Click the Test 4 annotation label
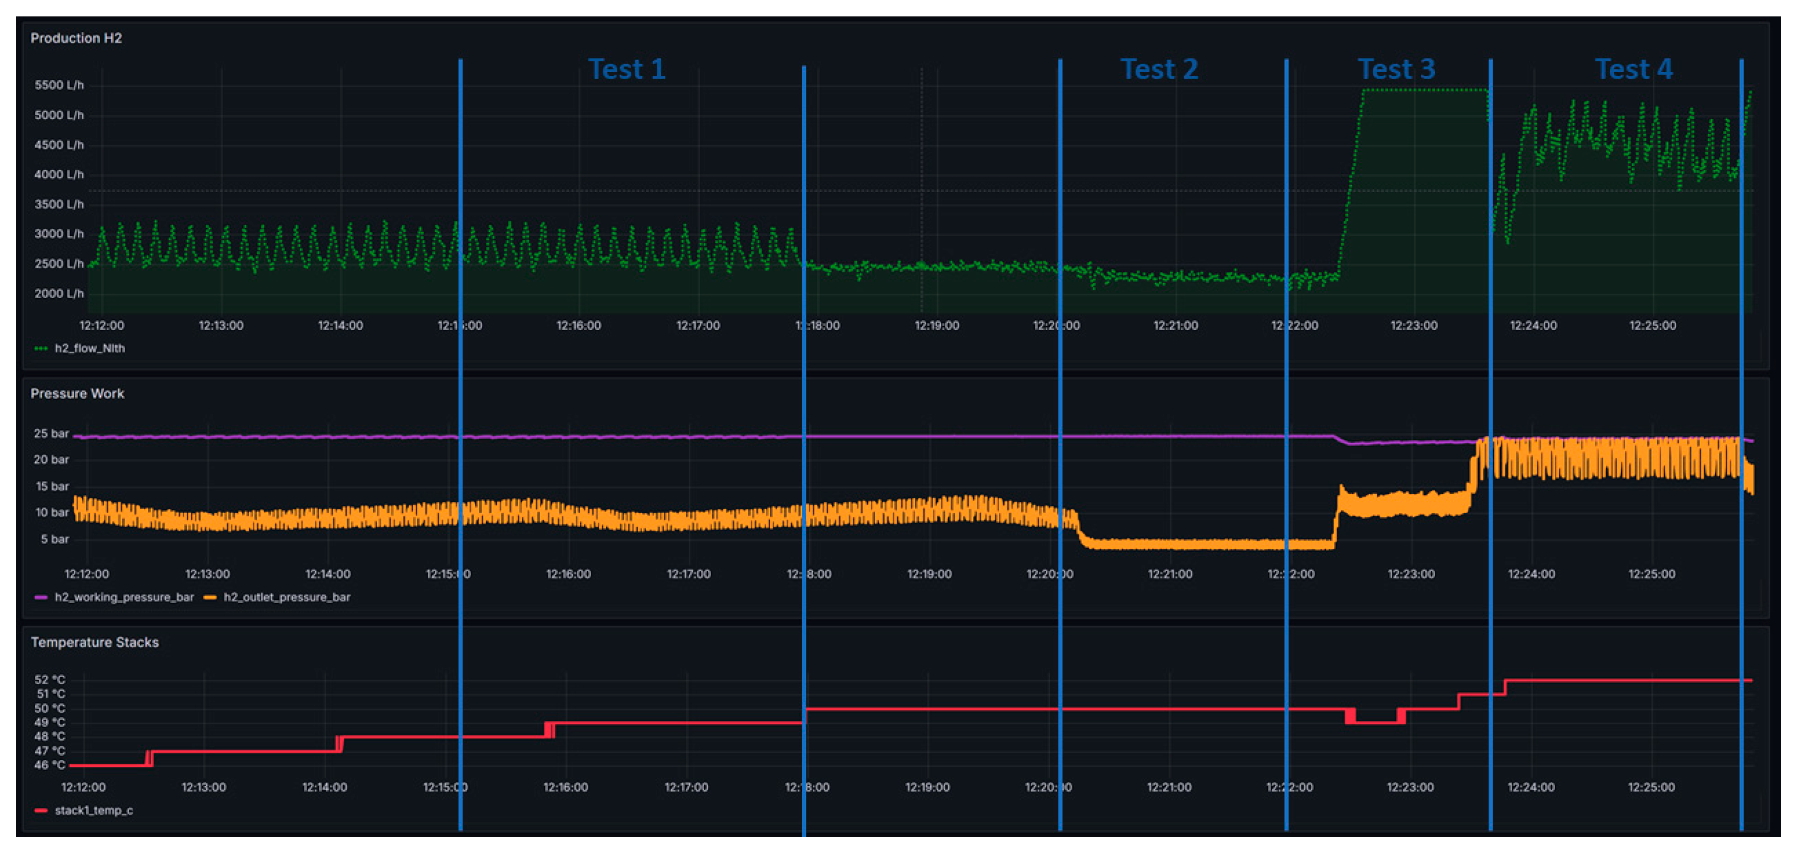This screenshot has height=850, width=1798. click(x=1634, y=69)
